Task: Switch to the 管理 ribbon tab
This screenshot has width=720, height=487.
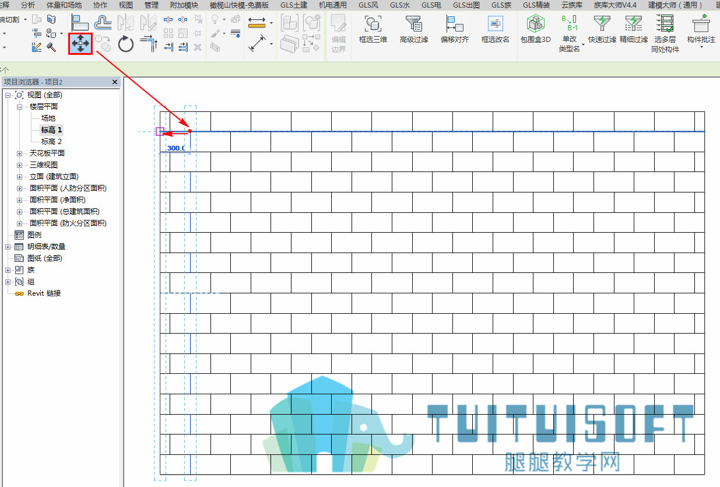Action: tap(152, 5)
